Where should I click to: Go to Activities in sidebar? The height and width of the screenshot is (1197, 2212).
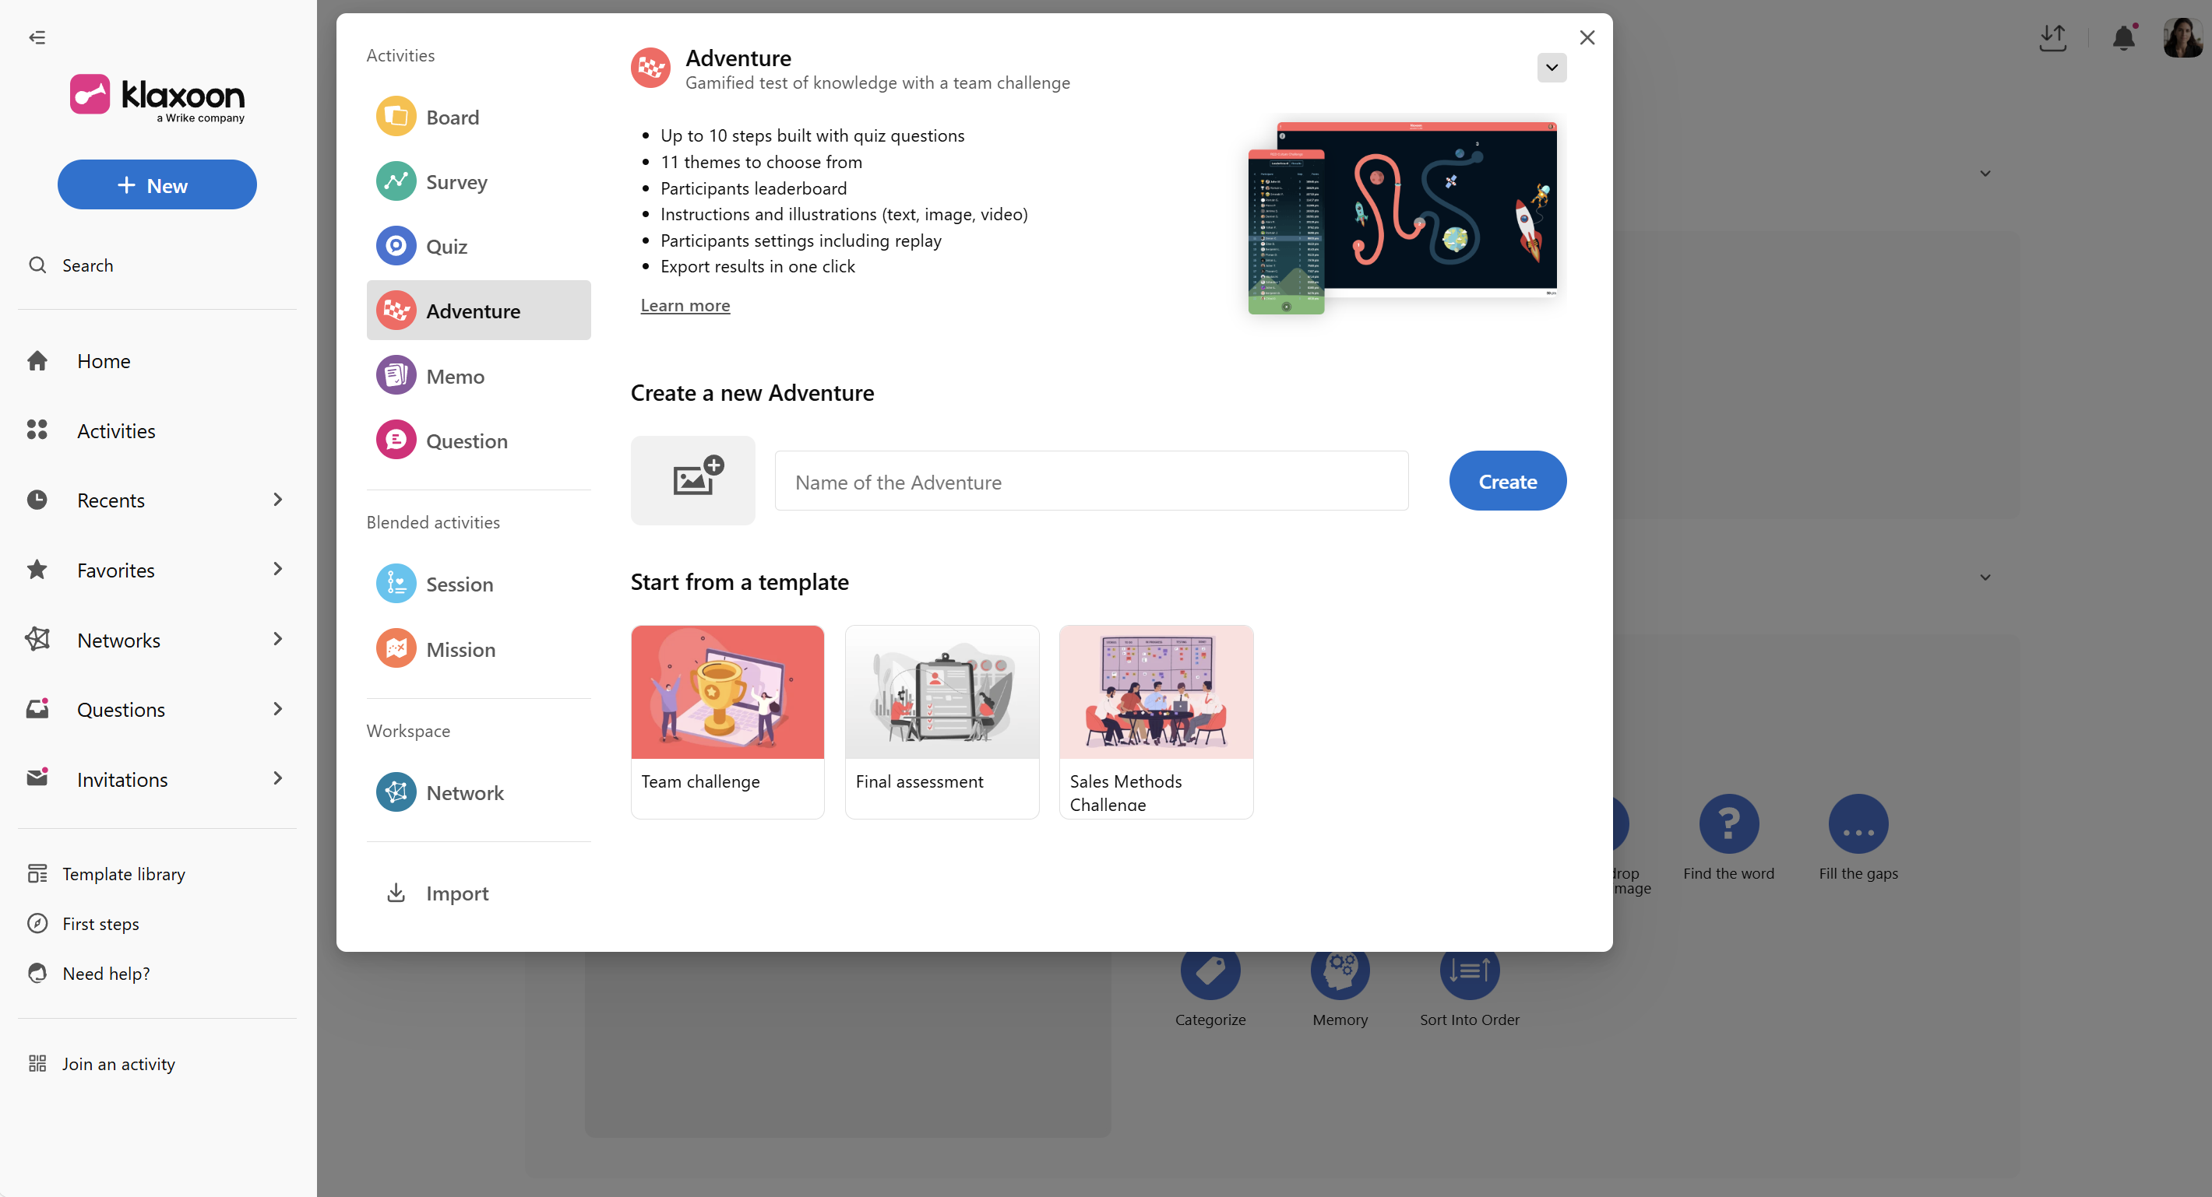[x=116, y=430]
